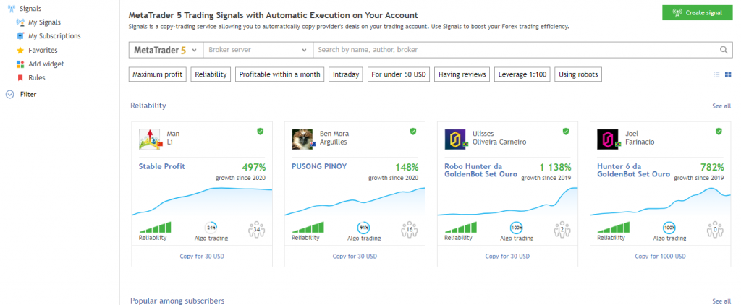This screenshot has width=741, height=305.
Task: Open the Signals section icon in sidebar
Action: click(12, 8)
